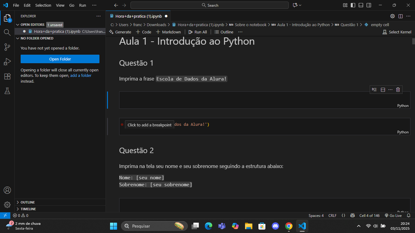This screenshot has height=233, width=415.
Task: Toggle the bottom panel visibility
Action: point(361,5)
